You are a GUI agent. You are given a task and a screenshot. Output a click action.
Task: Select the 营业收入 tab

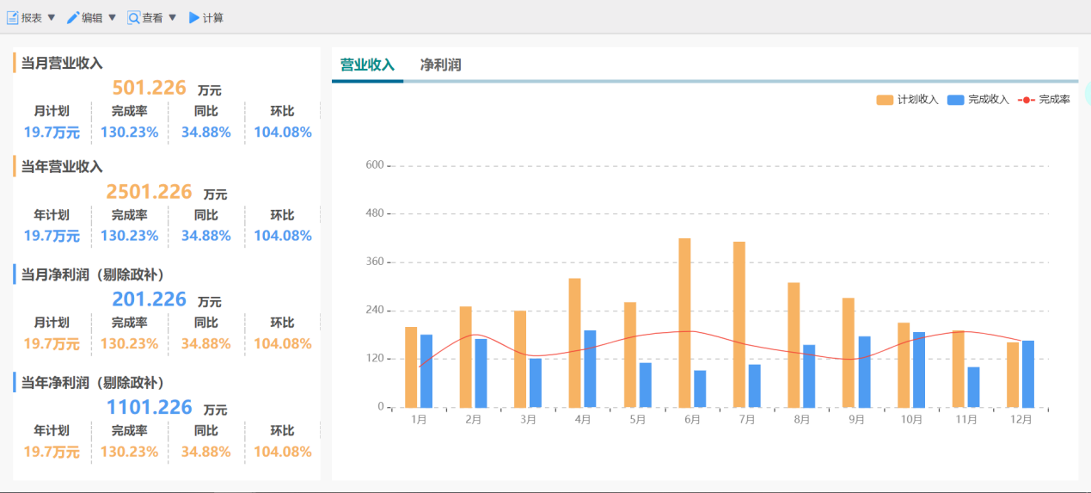point(367,65)
